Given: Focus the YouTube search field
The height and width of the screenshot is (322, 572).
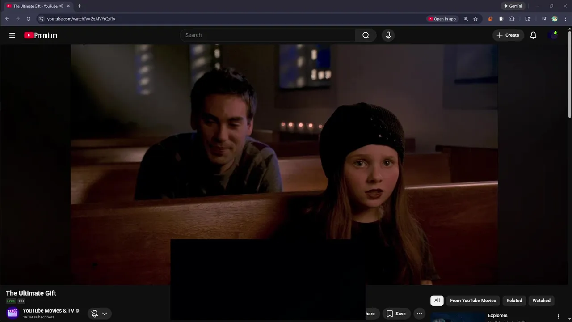Looking at the screenshot, I should click(268, 35).
